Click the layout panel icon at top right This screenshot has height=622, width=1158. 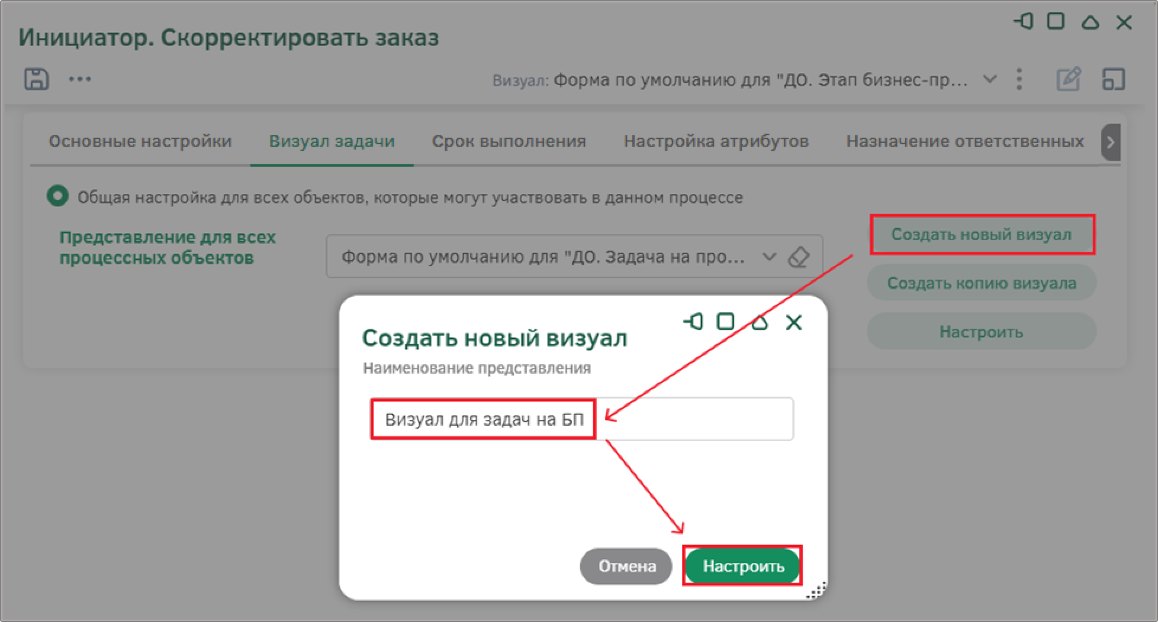tap(1113, 79)
